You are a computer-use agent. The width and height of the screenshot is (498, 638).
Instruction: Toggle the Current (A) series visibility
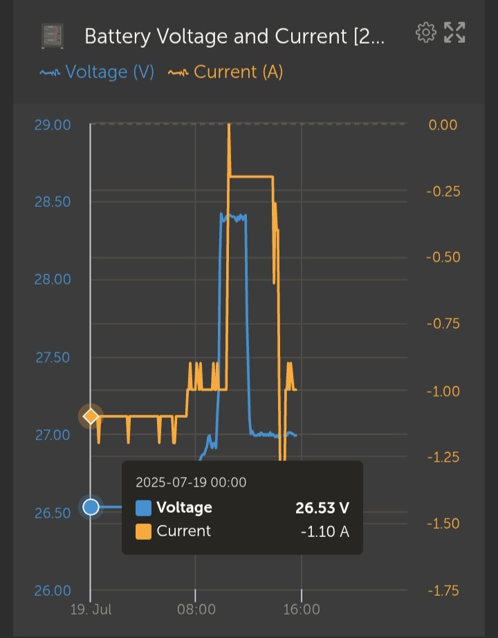225,72
